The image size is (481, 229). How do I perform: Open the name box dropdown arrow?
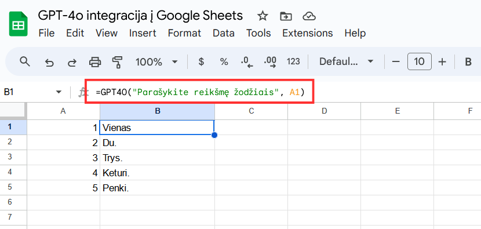coord(59,92)
